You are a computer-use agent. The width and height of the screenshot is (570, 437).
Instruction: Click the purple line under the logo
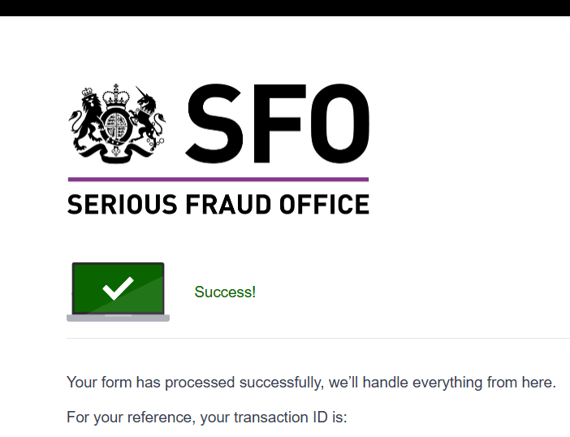(218, 179)
